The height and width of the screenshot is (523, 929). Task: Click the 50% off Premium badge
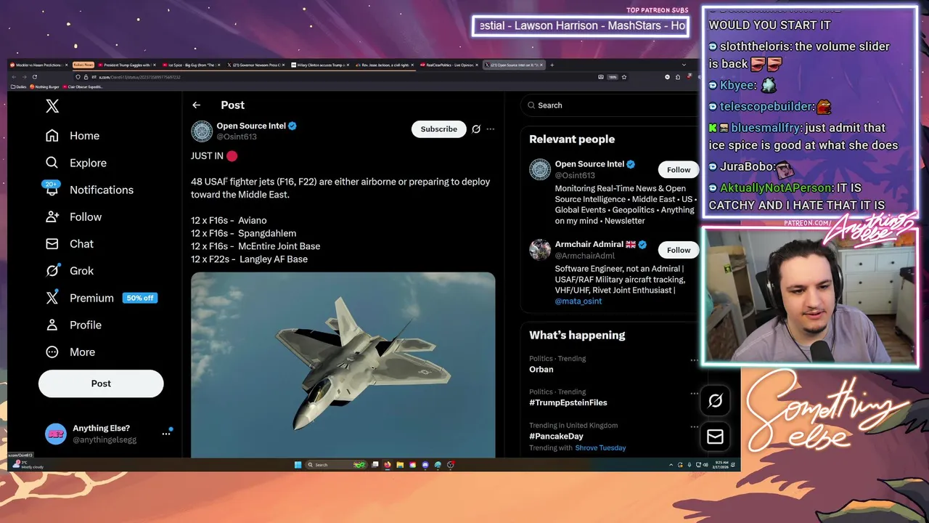click(140, 298)
